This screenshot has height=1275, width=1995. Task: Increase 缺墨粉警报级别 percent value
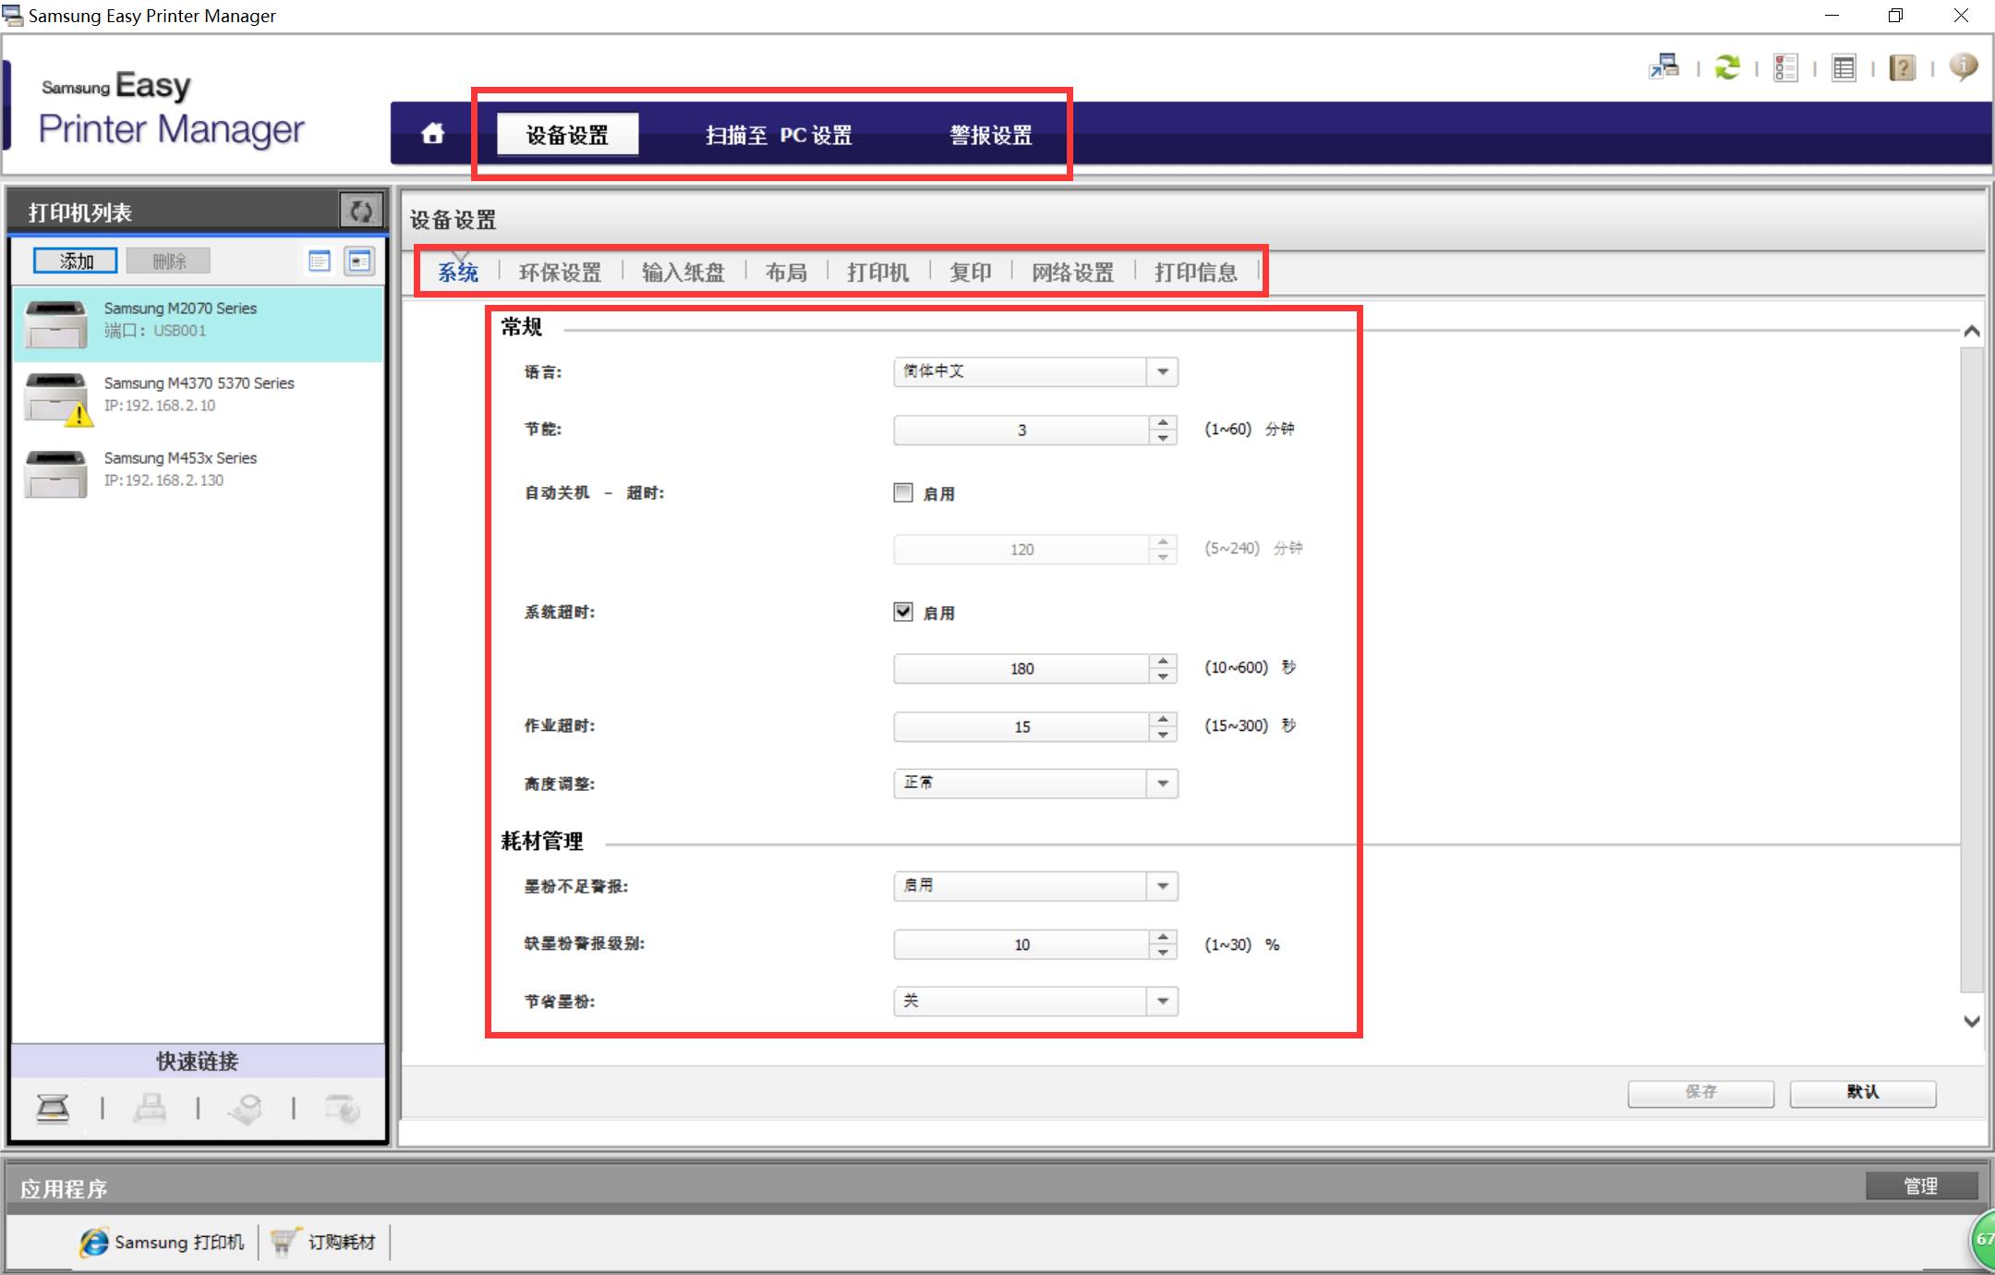pos(1164,937)
